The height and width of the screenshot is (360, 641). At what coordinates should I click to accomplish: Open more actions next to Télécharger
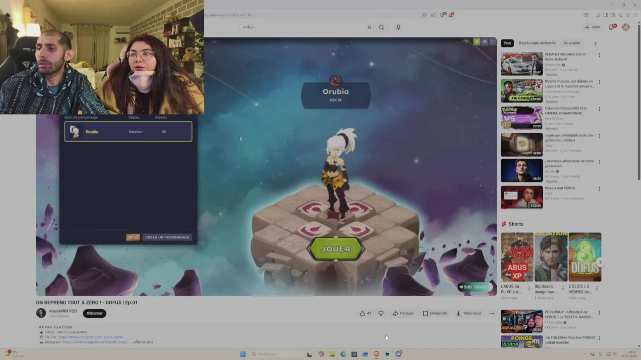click(x=492, y=313)
